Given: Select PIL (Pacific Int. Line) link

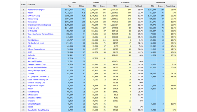Looking at the screenshot, I should (x=36, y=43).
